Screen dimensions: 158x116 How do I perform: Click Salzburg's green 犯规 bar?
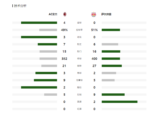click(113, 95)
